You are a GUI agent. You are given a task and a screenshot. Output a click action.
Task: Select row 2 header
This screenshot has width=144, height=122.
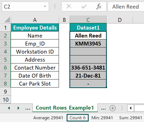5,36
